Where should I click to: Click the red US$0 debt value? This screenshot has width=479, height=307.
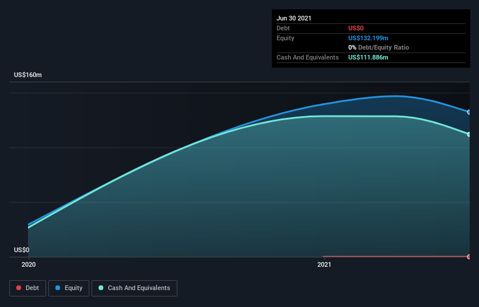click(356, 28)
